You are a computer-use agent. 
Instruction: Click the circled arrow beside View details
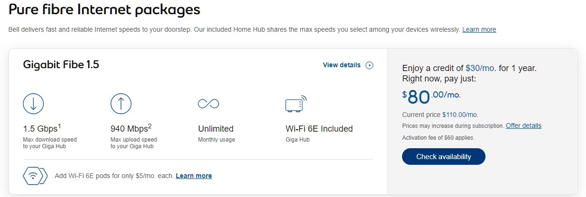click(369, 65)
